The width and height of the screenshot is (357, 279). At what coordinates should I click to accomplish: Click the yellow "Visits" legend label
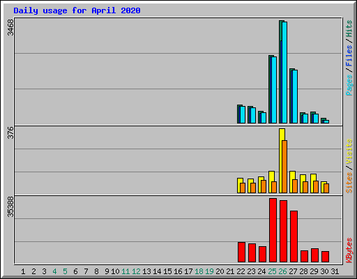click(349, 152)
